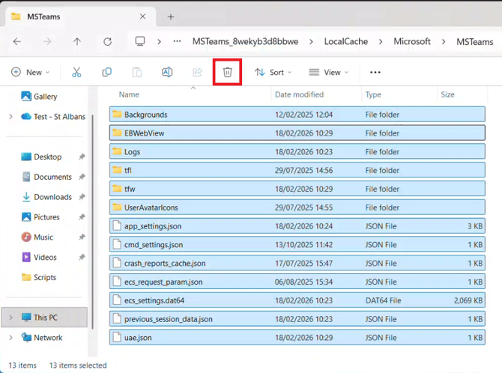Open a new tab with plus button
The width and height of the screenshot is (502, 373).
coord(171,16)
